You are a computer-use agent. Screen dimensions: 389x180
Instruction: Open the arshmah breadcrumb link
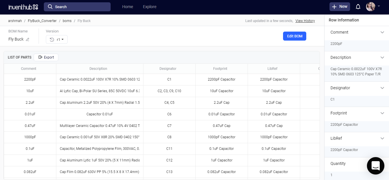tap(15, 21)
